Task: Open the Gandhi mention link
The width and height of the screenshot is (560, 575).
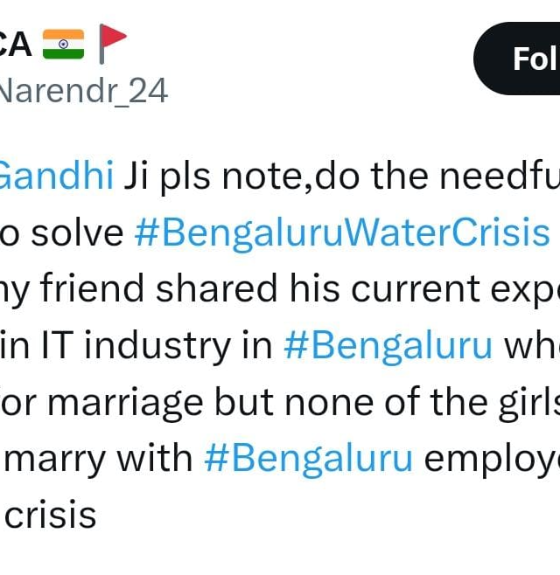Action: [x=56, y=176]
